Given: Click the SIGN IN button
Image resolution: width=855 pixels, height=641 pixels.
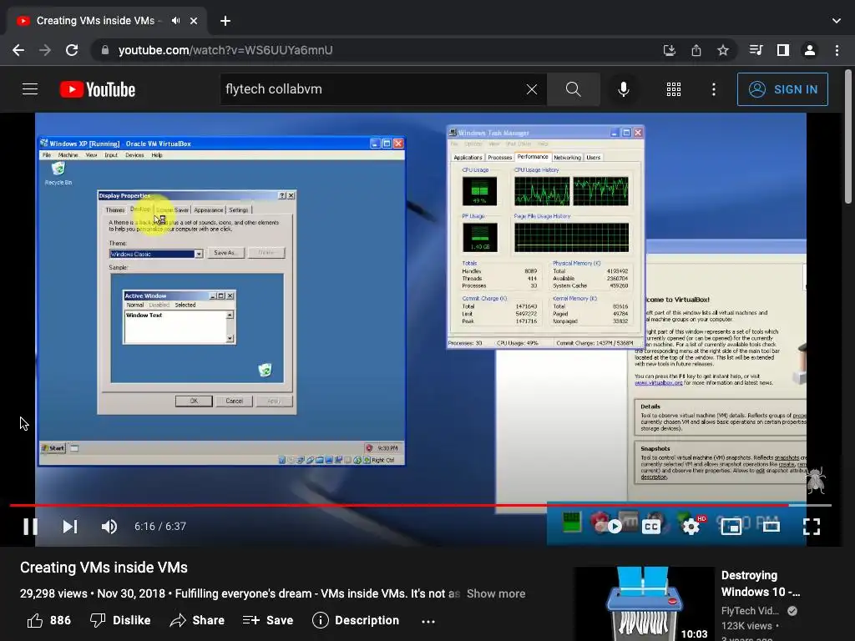Looking at the screenshot, I should 782,89.
